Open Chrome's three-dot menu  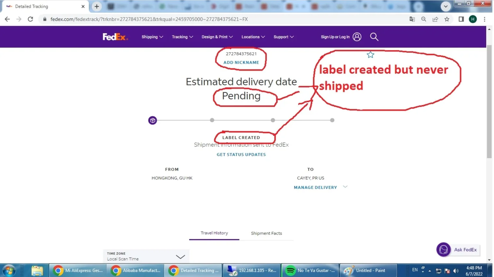(485, 19)
